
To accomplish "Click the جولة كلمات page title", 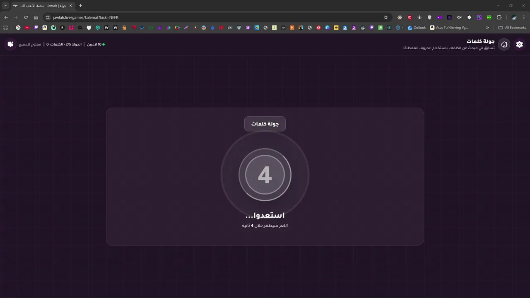I will coord(480,41).
